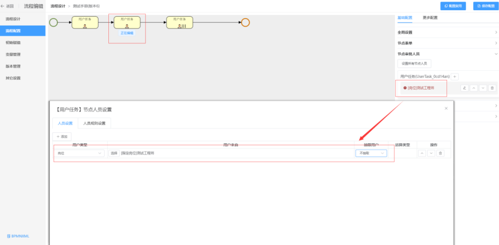
Task: Open the 用户类型 dropdown showing 岗位
Action: (79, 153)
